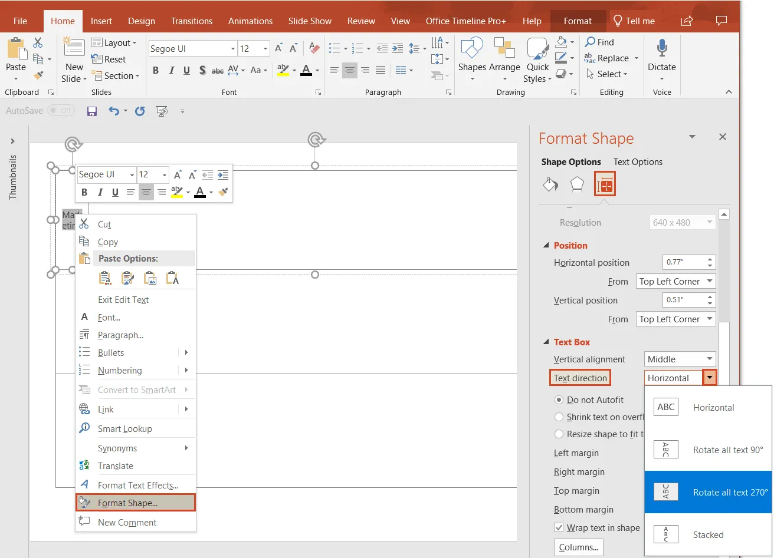Toggle Bold in the floating mini toolbar
This screenshot has height=558, width=774.
click(84, 192)
